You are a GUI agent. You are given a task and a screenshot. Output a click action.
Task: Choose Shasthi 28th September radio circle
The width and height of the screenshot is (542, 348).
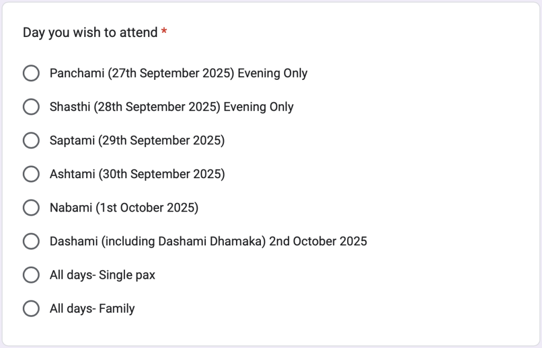31,107
